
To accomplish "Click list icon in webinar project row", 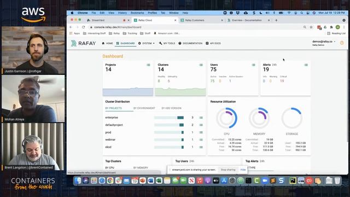I will click(x=201, y=140).
